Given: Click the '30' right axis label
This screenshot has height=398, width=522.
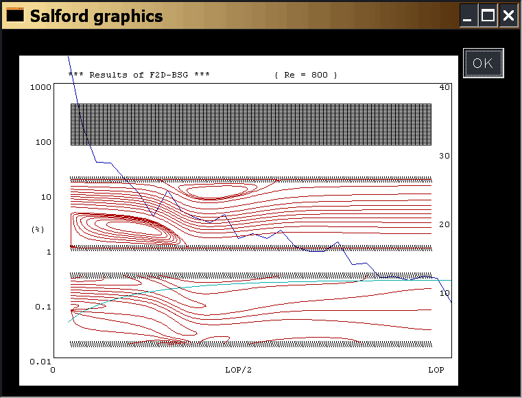Looking at the screenshot, I should tap(444, 156).
